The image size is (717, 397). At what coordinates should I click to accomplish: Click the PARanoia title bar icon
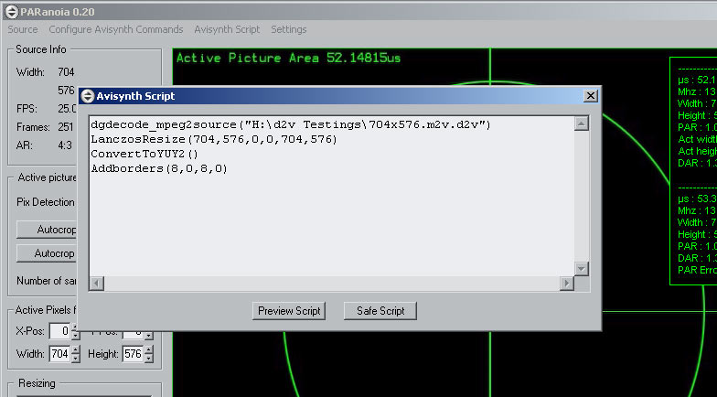point(11,12)
